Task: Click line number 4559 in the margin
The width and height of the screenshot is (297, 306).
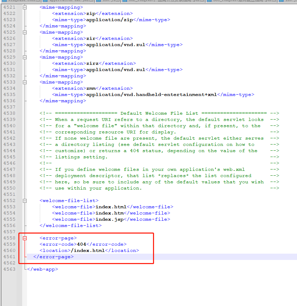Action: [x=9, y=244]
